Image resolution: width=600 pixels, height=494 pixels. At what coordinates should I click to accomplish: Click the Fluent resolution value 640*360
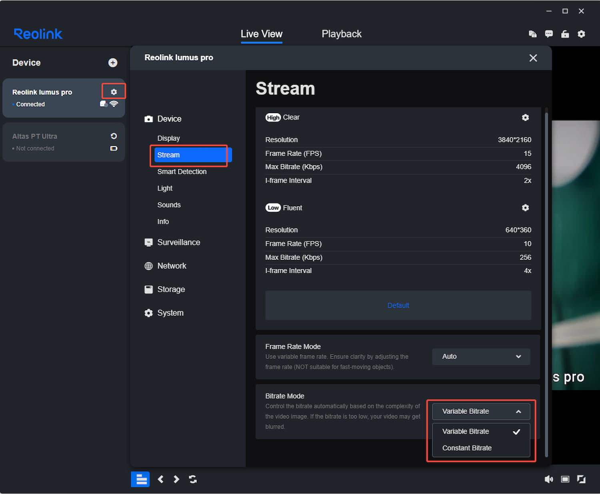[518, 230]
